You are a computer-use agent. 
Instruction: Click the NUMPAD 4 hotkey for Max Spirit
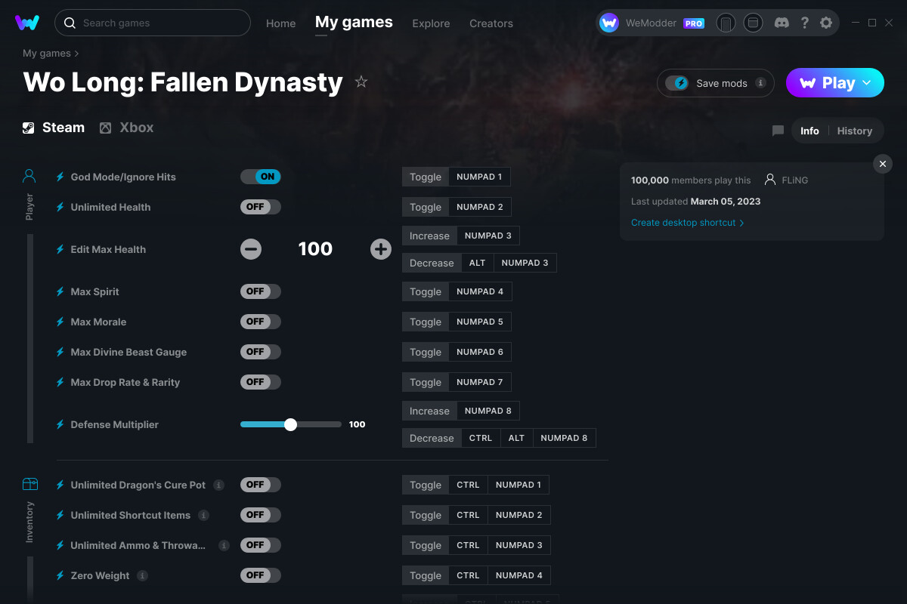click(x=480, y=291)
